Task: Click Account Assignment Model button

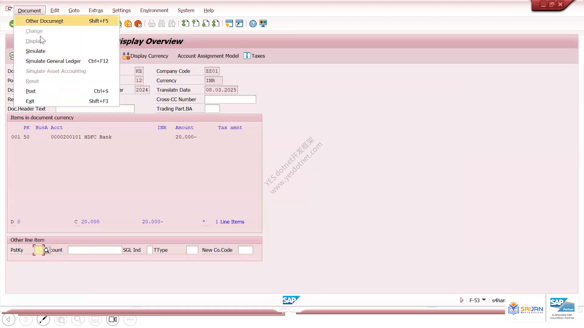Action: click(208, 56)
